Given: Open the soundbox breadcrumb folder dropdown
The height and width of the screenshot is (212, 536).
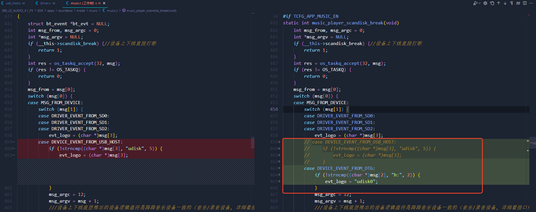Looking at the screenshot, I should coord(65,11).
